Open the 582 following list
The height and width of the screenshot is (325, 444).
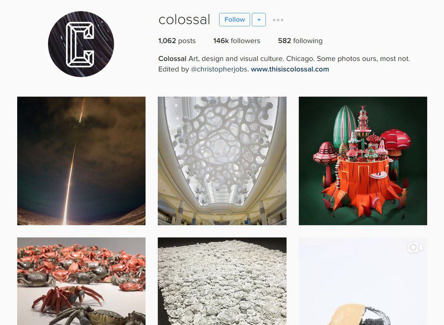(300, 41)
